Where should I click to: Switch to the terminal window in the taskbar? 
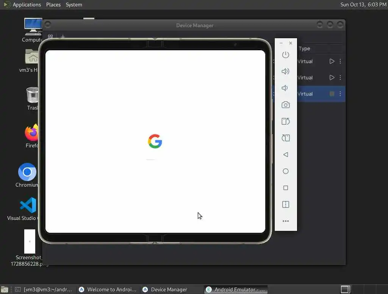pyautogui.click(x=44, y=289)
